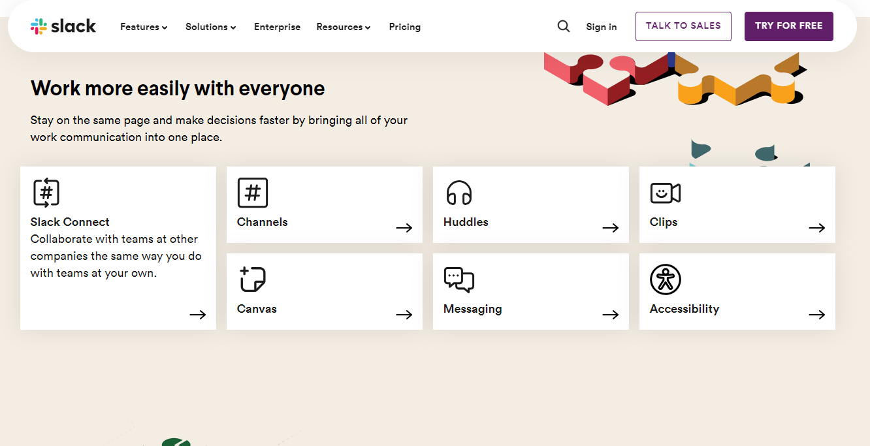Click the Huddles headphones icon
The width and height of the screenshot is (870, 446).
click(x=459, y=193)
